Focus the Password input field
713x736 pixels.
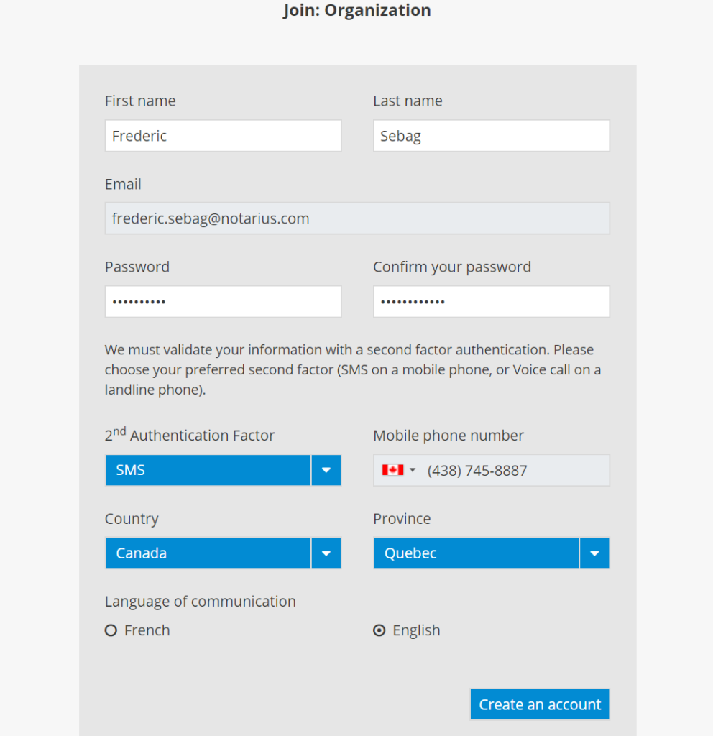(x=223, y=302)
